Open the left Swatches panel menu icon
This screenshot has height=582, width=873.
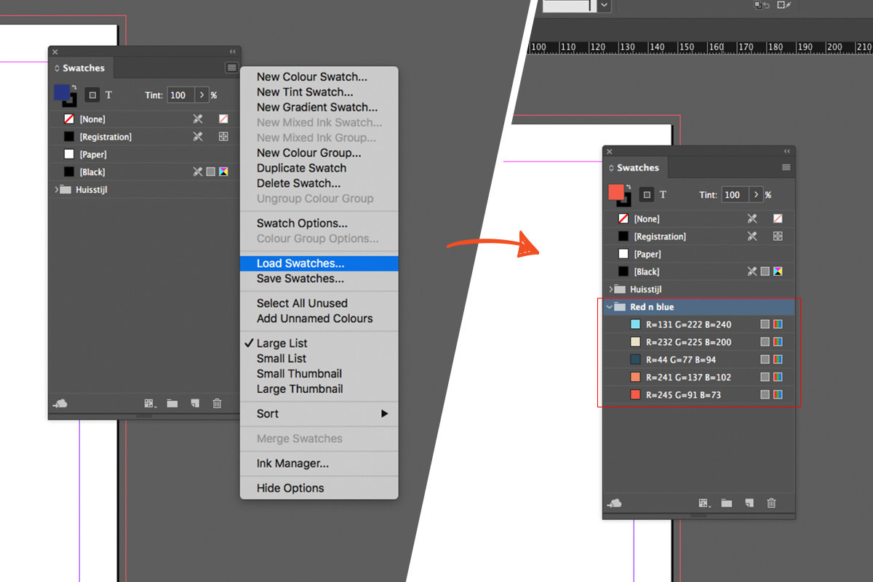(231, 68)
